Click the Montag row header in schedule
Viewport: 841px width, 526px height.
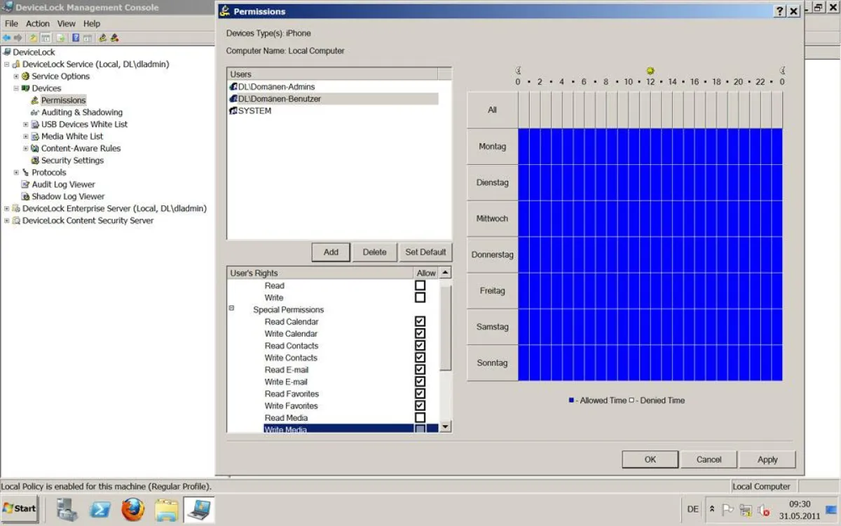click(x=492, y=147)
